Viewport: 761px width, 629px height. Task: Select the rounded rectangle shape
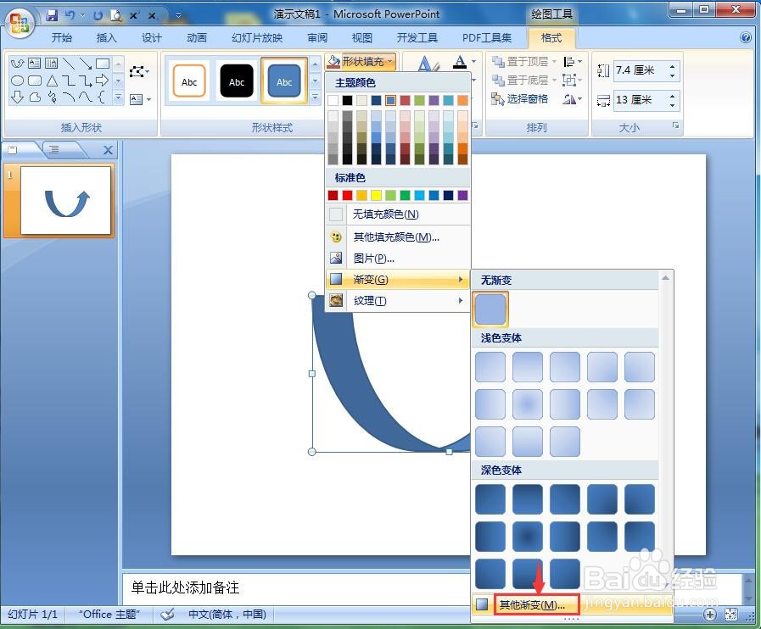pos(35,81)
